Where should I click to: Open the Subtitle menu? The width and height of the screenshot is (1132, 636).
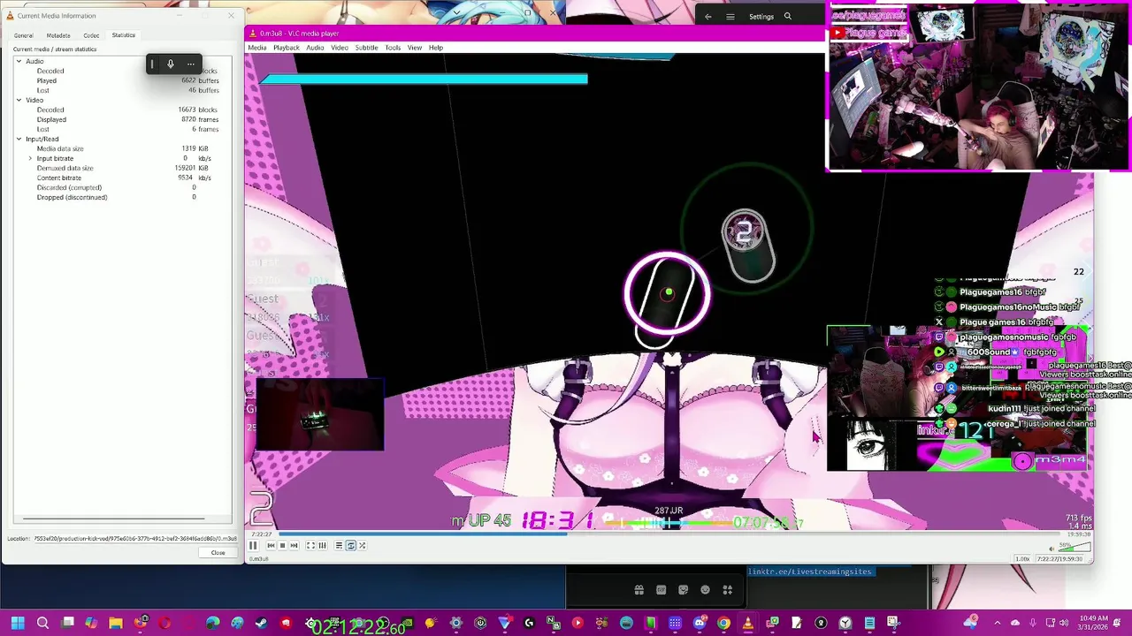pos(366,48)
